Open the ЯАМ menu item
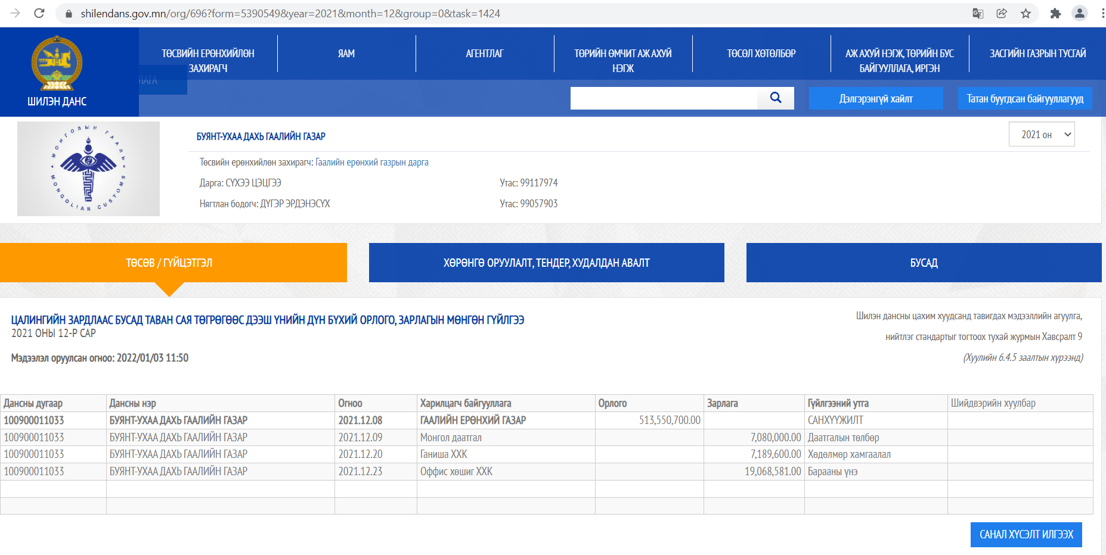Screen dimensions: 1106x555 tap(346, 54)
